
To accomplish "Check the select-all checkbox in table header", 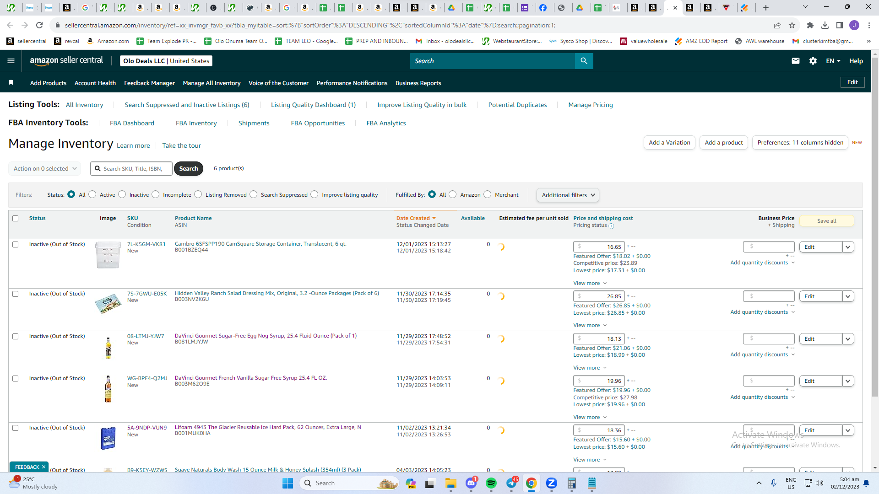I will [x=16, y=218].
